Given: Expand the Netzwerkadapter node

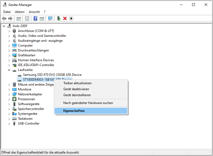Looking at the screenshot, I should click(9, 94).
